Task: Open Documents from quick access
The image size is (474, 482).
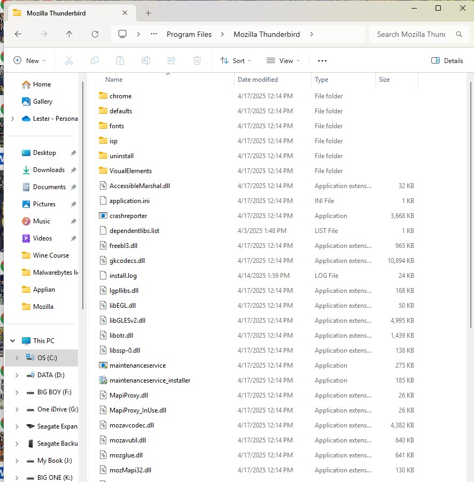Action: [x=44, y=187]
